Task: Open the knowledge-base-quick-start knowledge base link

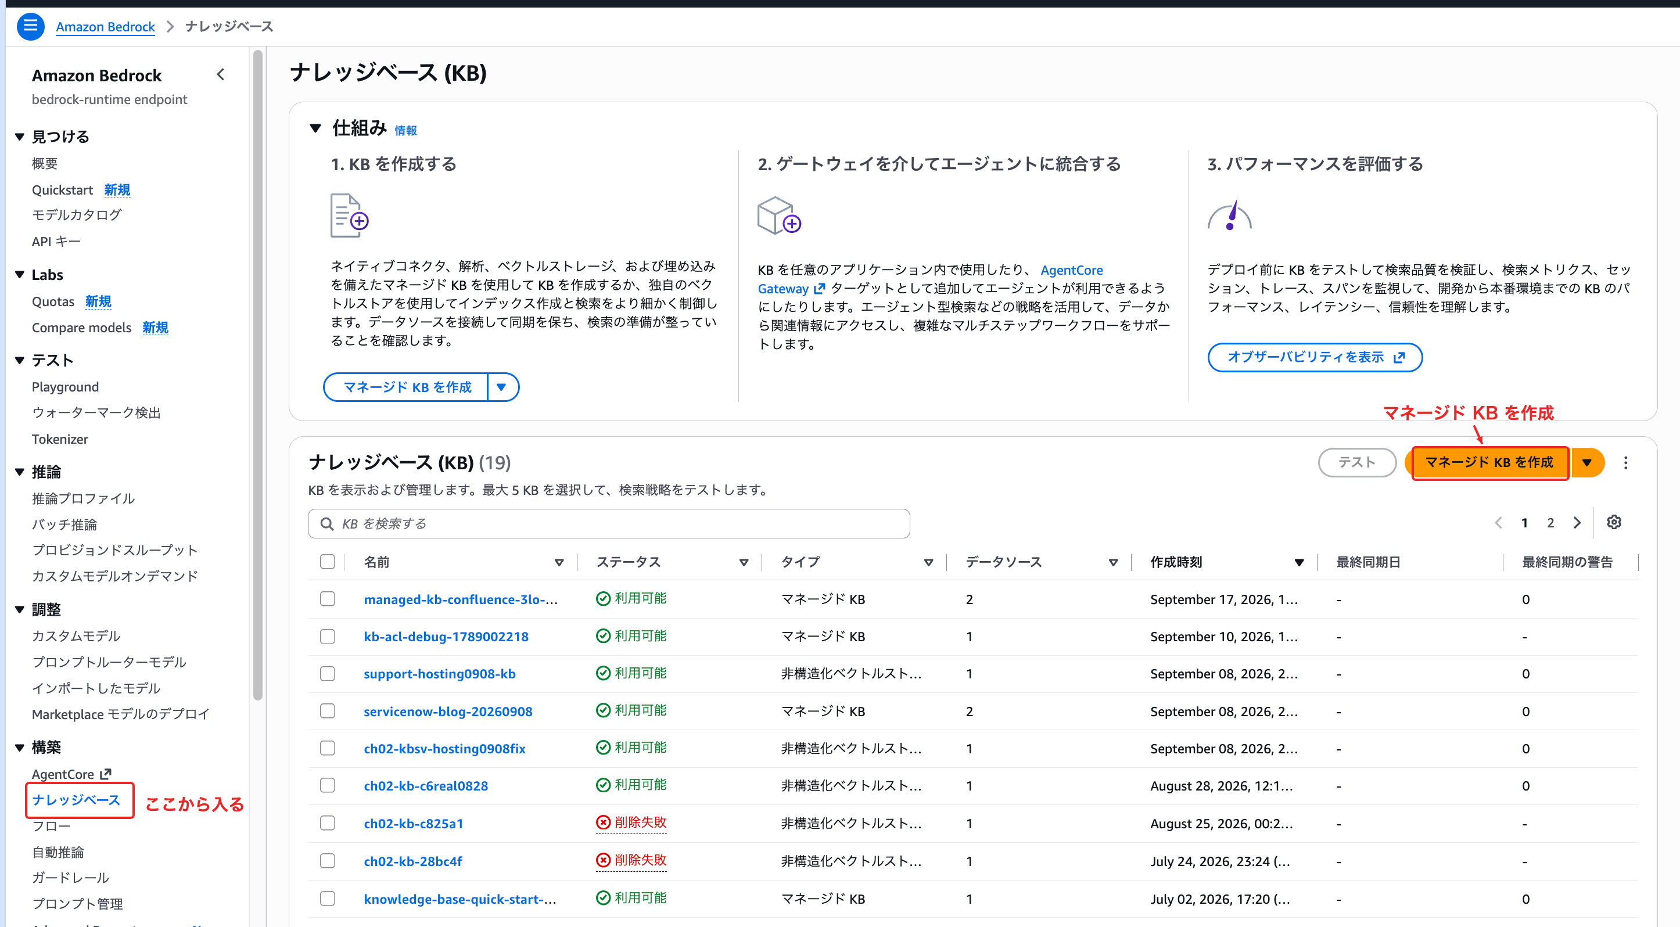Action: [x=460, y=899]
